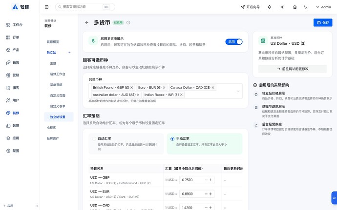Image resolution: width=337 pixels, height=210 pixels.
Task: Decrease the USD to GBP rate
Action: point(206,180)
